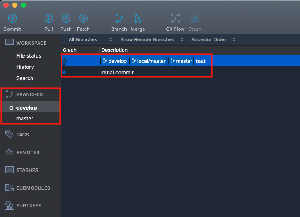The image size is (300, 217).
Task: Expand the SUBMODULES section
Action: tap(33, 188)
